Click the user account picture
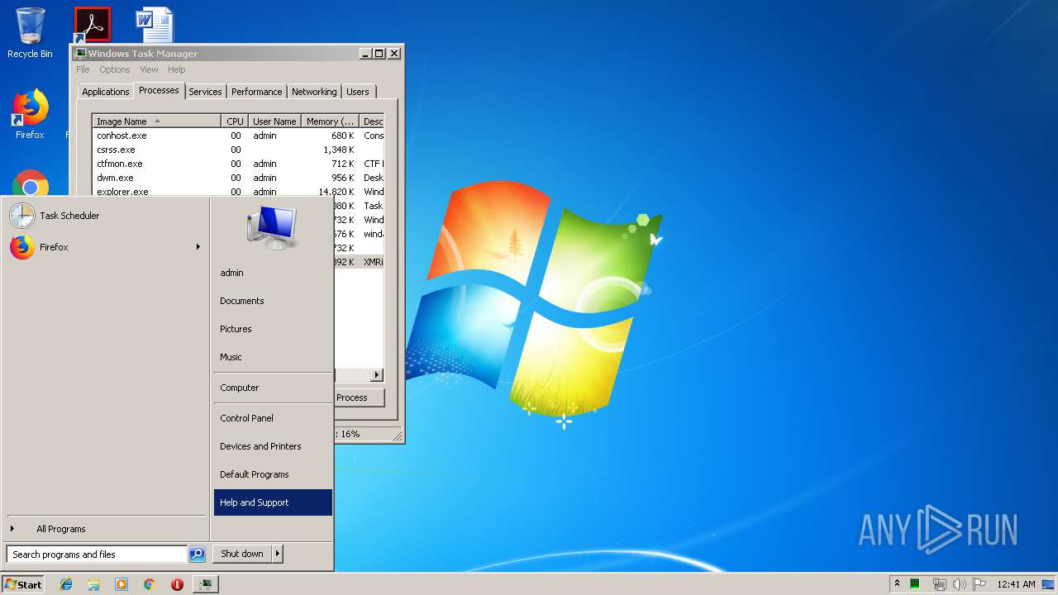The width and height of the screenshot is (1058, 595). [272, 227]
